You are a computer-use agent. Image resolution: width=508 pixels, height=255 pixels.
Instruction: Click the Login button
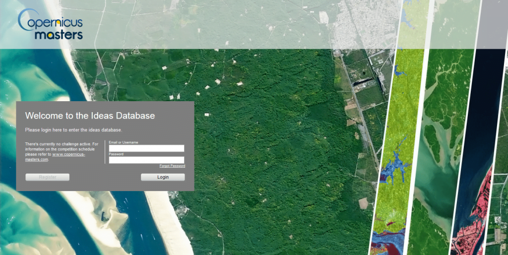tap(163, 177)
